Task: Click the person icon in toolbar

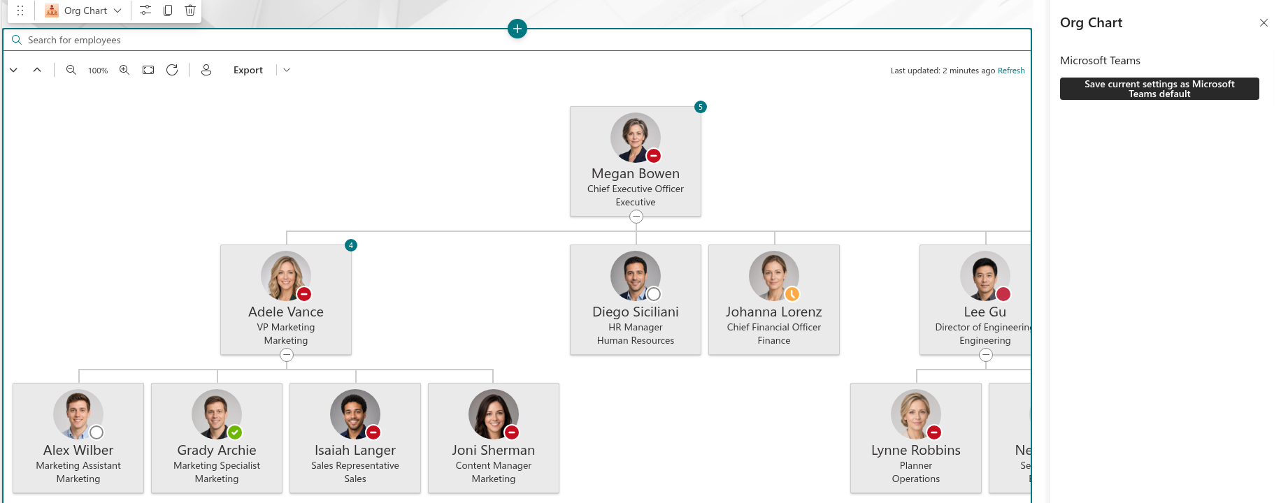Action: click(206, 70)
